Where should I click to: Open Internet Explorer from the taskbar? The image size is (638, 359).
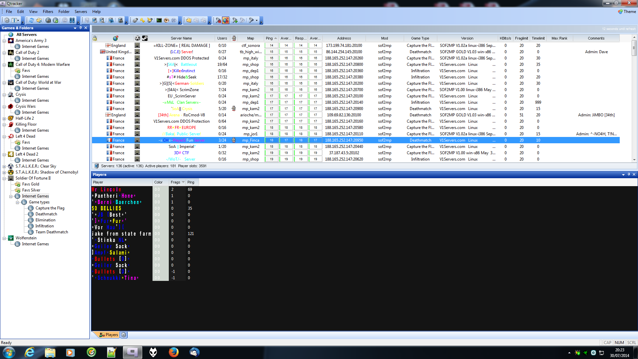point(30,352)
